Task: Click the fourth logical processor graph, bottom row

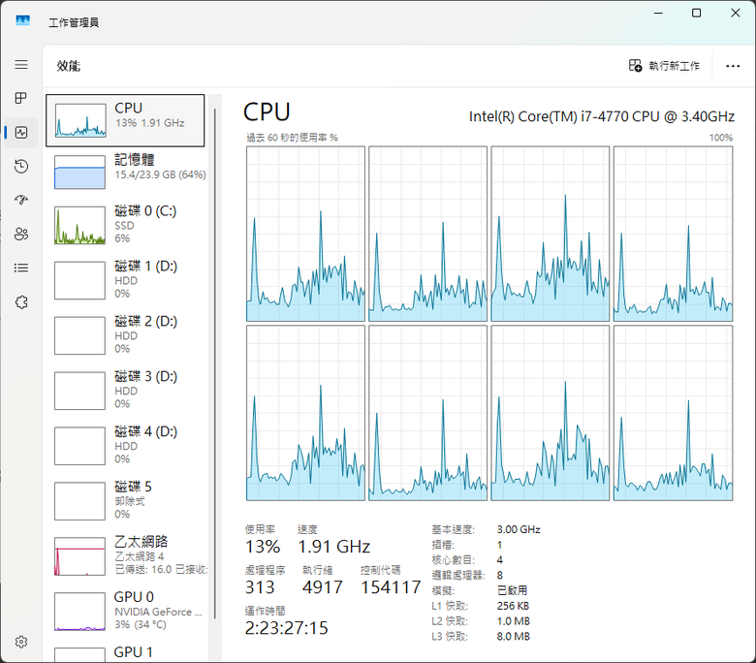Action: click(x=673, y=413)
